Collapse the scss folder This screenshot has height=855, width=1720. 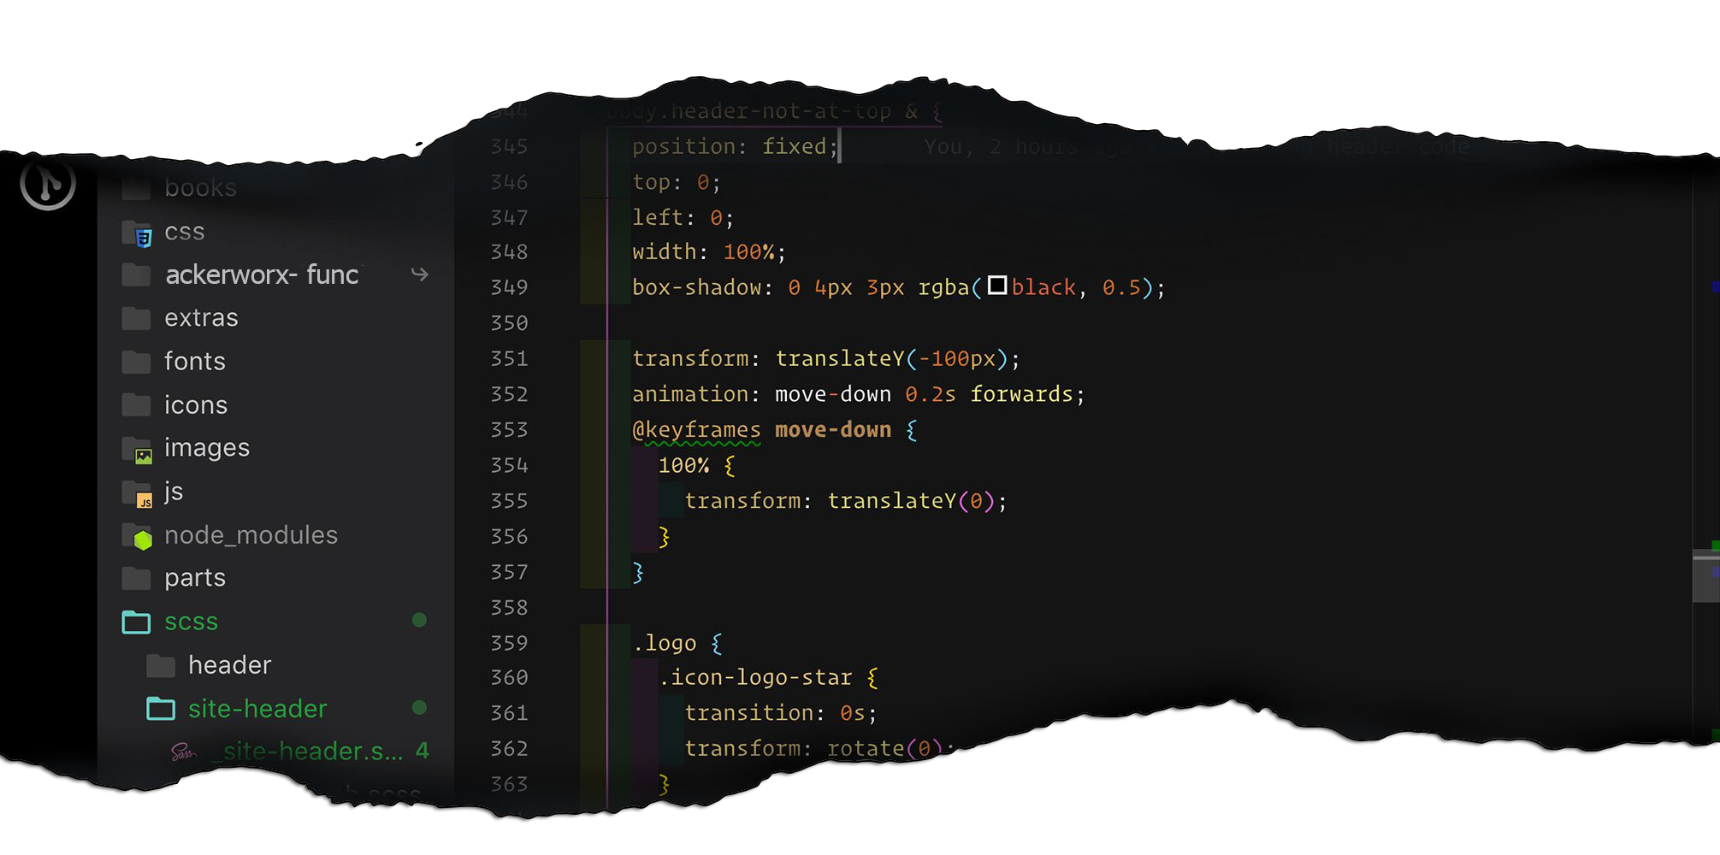pyautogui.click(x=191, y=622)
